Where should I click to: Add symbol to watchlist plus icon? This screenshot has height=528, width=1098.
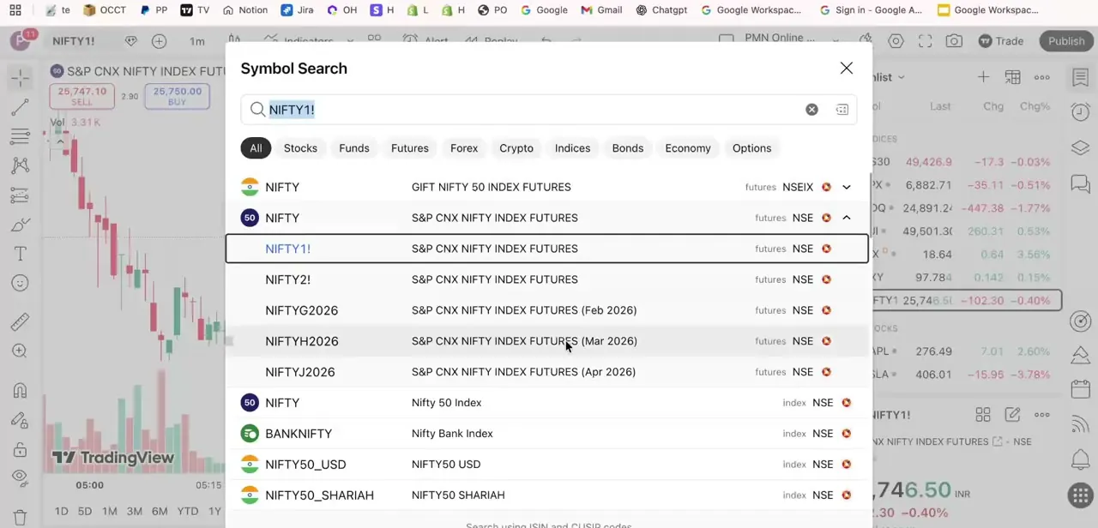click(x=983, y=77)
